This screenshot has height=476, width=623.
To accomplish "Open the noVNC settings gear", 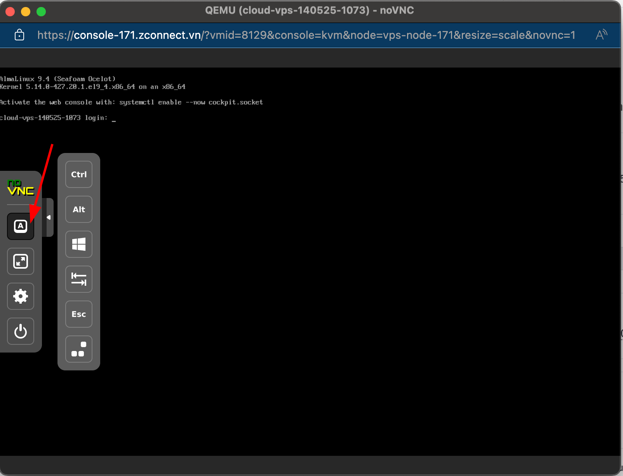I will pyautogui.click(x=21, y=296).
